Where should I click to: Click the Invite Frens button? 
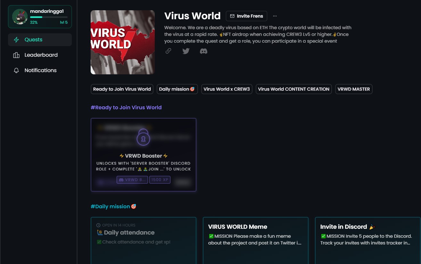pos(247,16)
